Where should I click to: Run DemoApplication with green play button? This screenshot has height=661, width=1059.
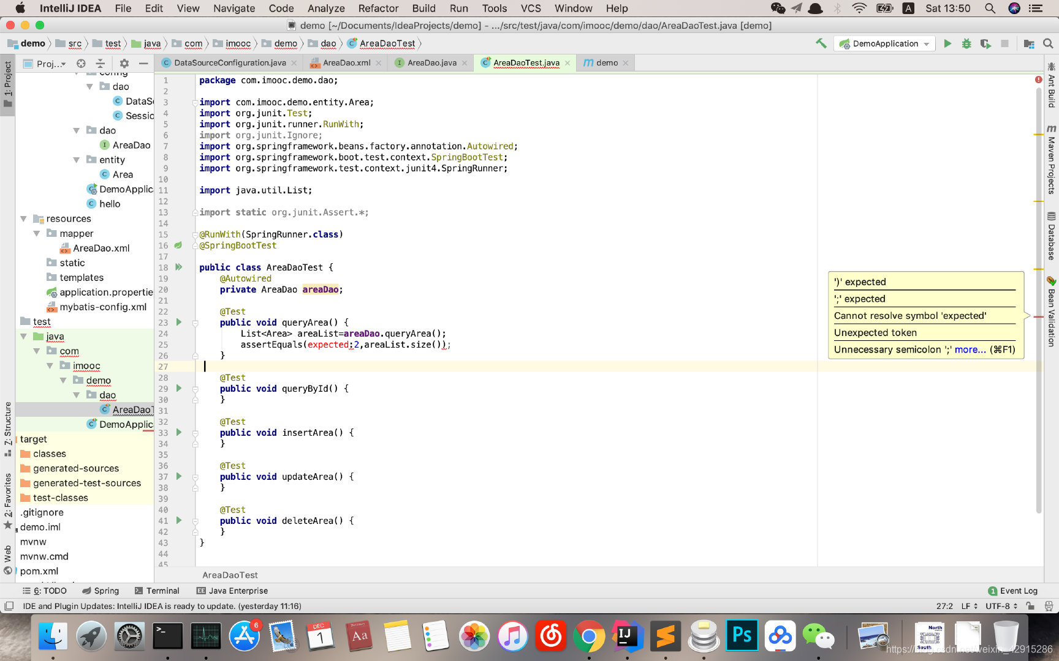[947, 43]
